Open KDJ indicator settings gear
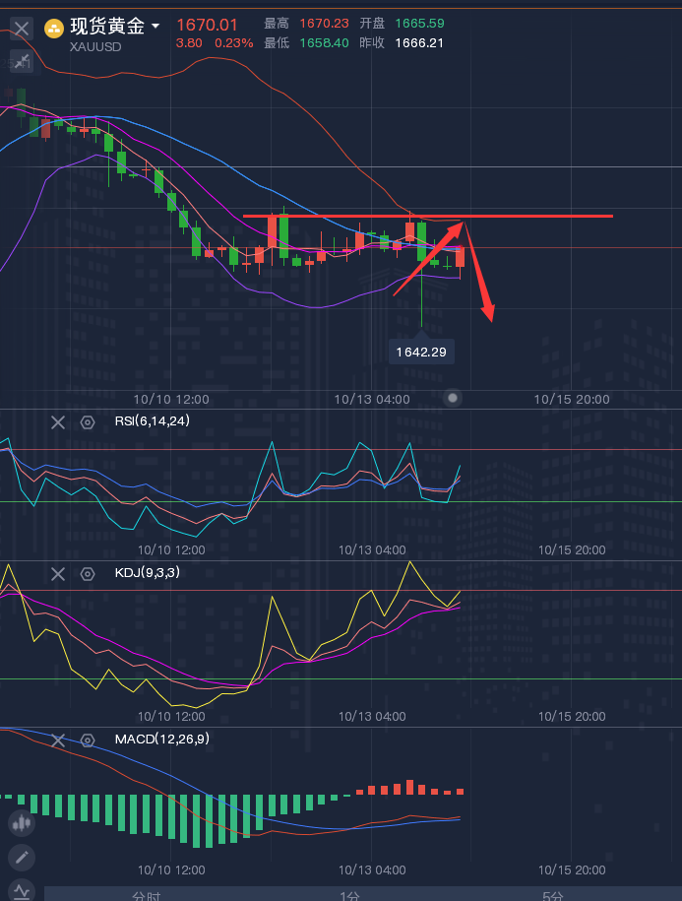The width and height of the screenshot is (682, 901). click(88, 573)
